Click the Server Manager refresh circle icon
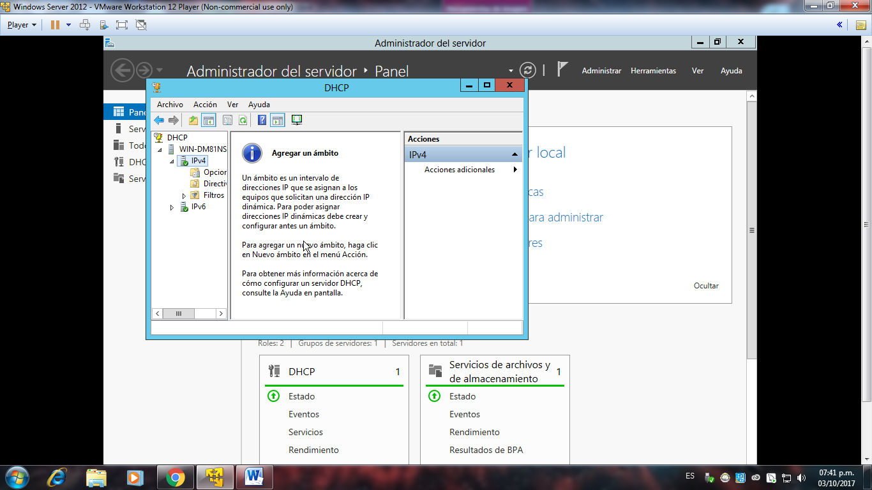Viewport: 872px width, 490px height. [x=527, y=70]
